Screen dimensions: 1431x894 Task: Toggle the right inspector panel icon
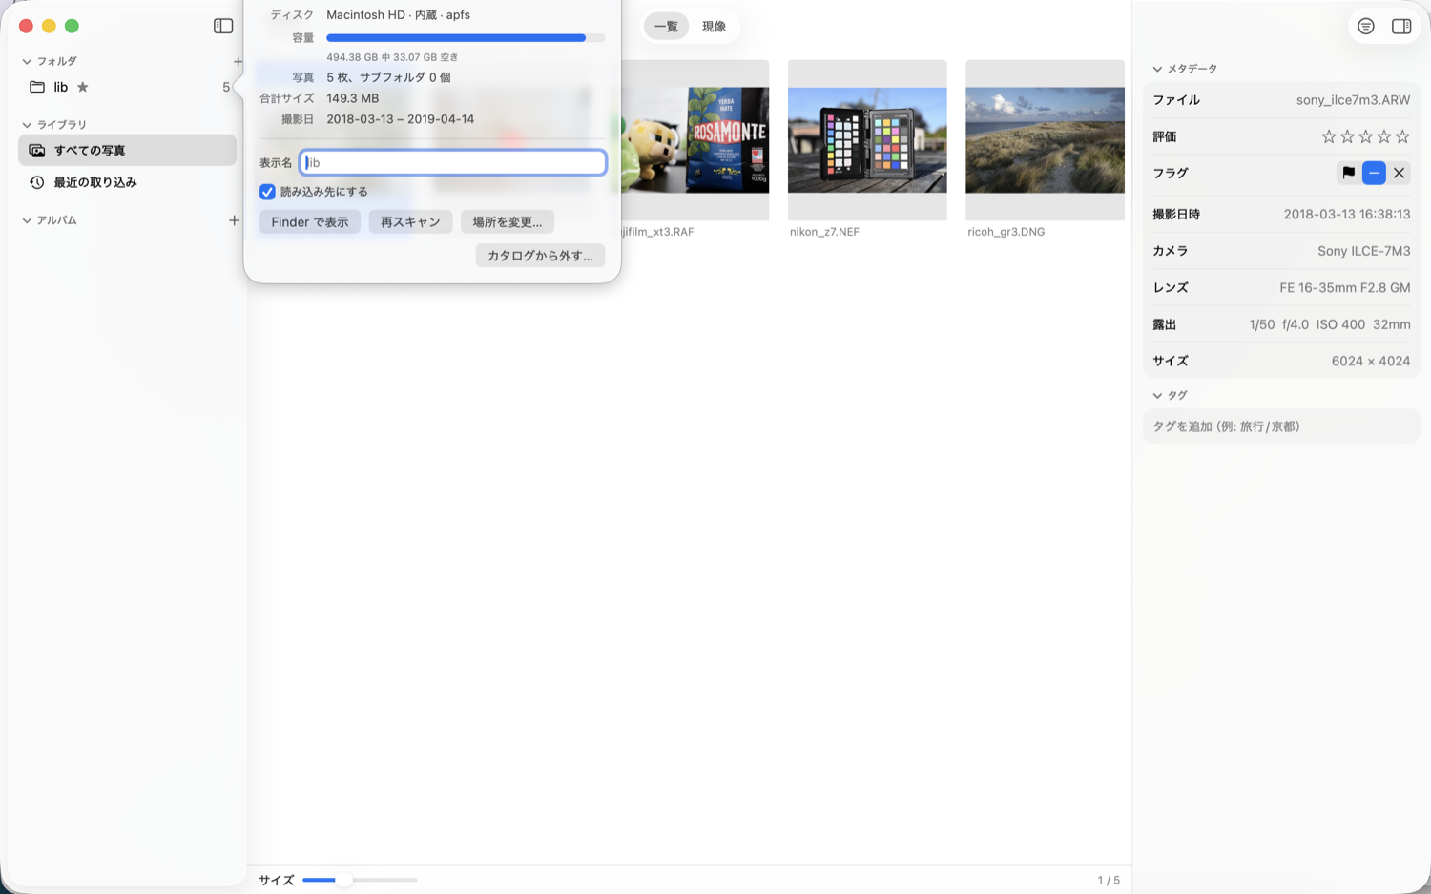pos(1401,27)
